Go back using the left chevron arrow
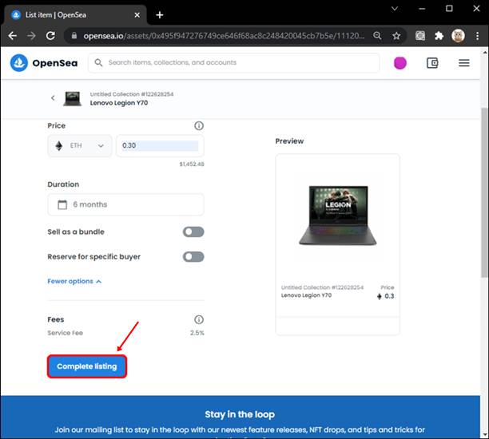 pos(54,98)
